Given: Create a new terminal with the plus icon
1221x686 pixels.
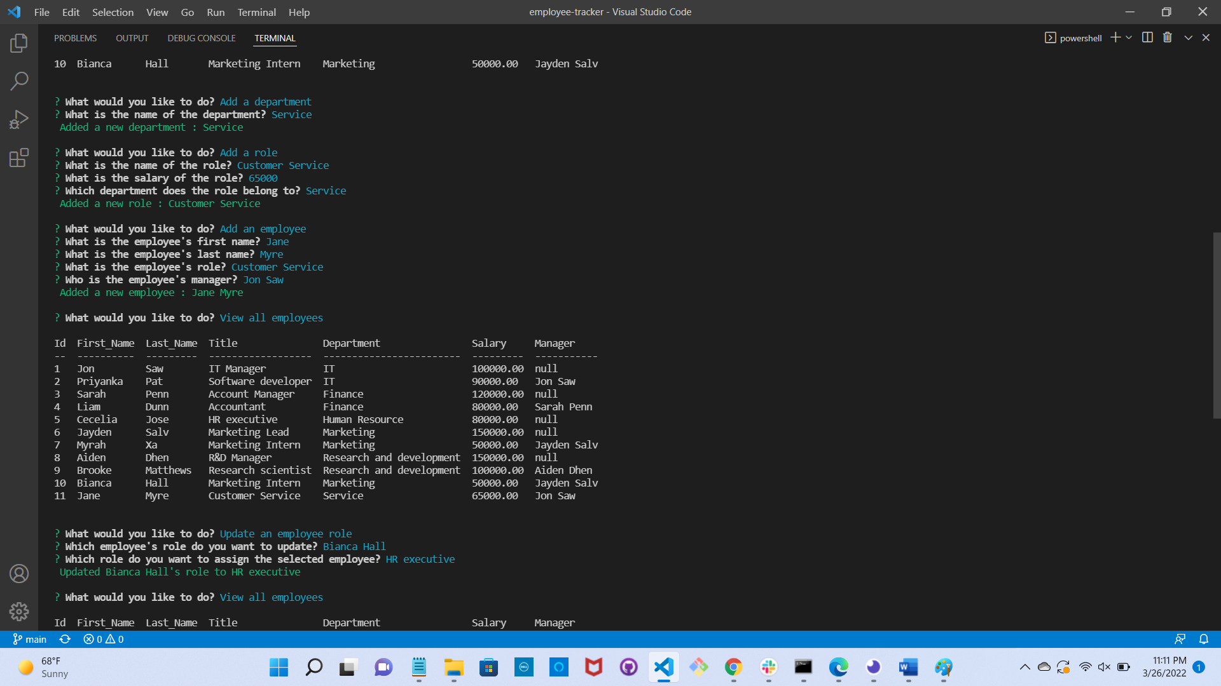Looking at the screenshot, I should [x=1115, y=37].
